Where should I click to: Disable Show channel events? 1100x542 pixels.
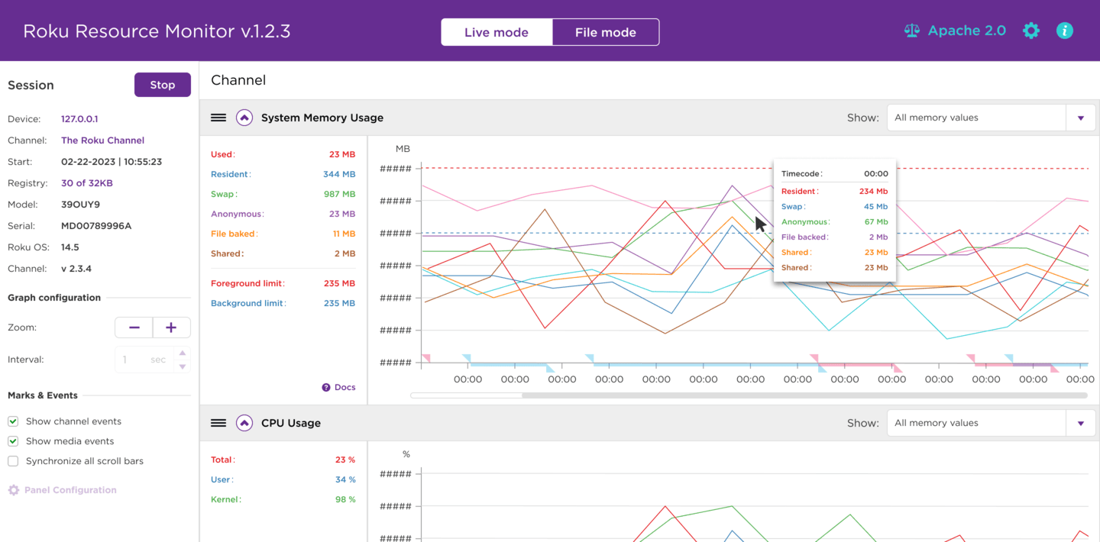coord(12,421)
